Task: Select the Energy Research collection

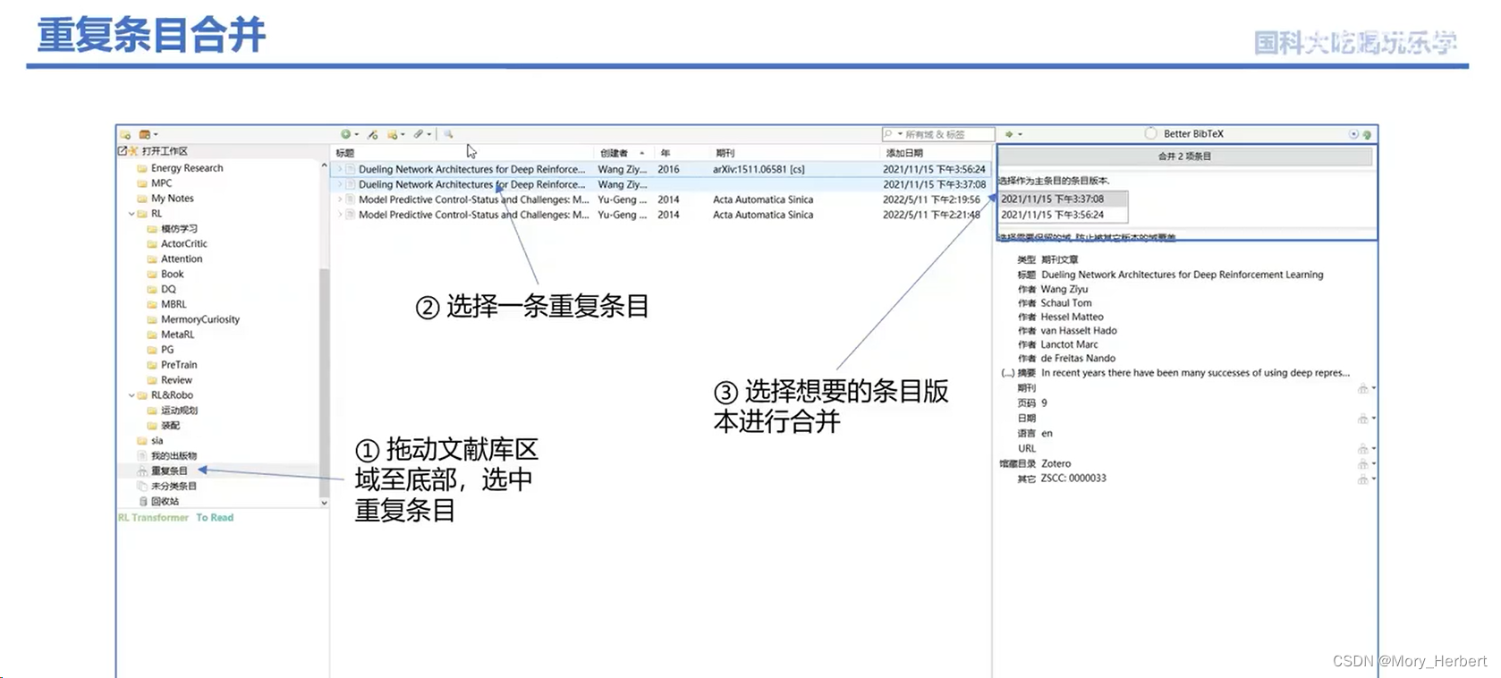Action: tap(187, 167)
